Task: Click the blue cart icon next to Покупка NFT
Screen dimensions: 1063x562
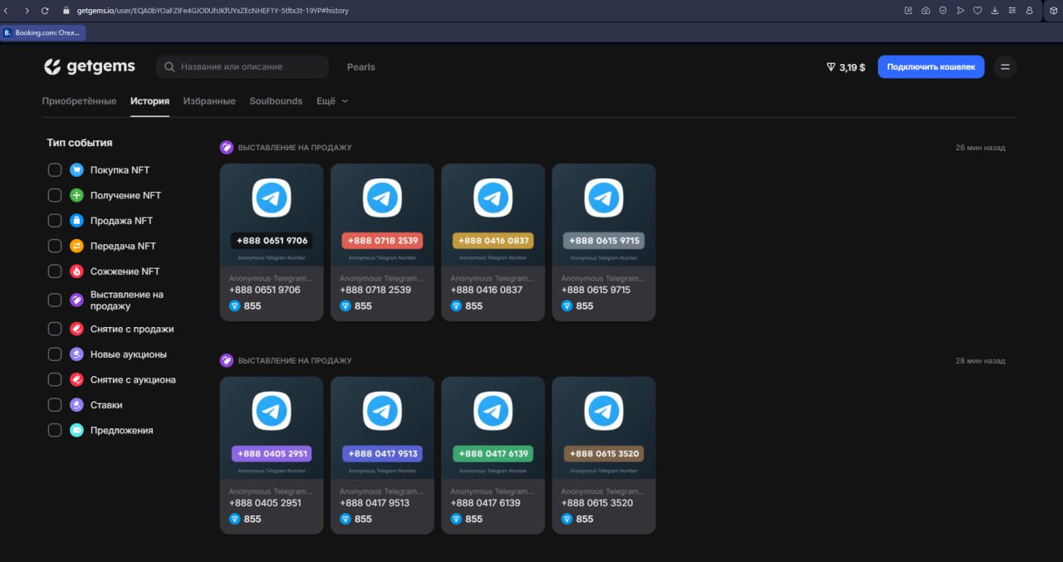Action: coord(76,170)
